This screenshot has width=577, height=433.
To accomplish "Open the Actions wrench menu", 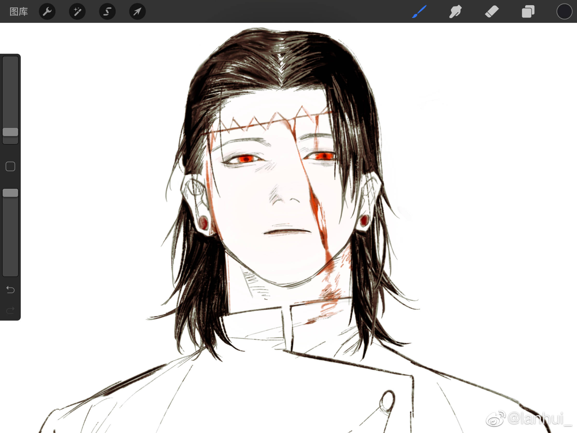I will 47,12.
